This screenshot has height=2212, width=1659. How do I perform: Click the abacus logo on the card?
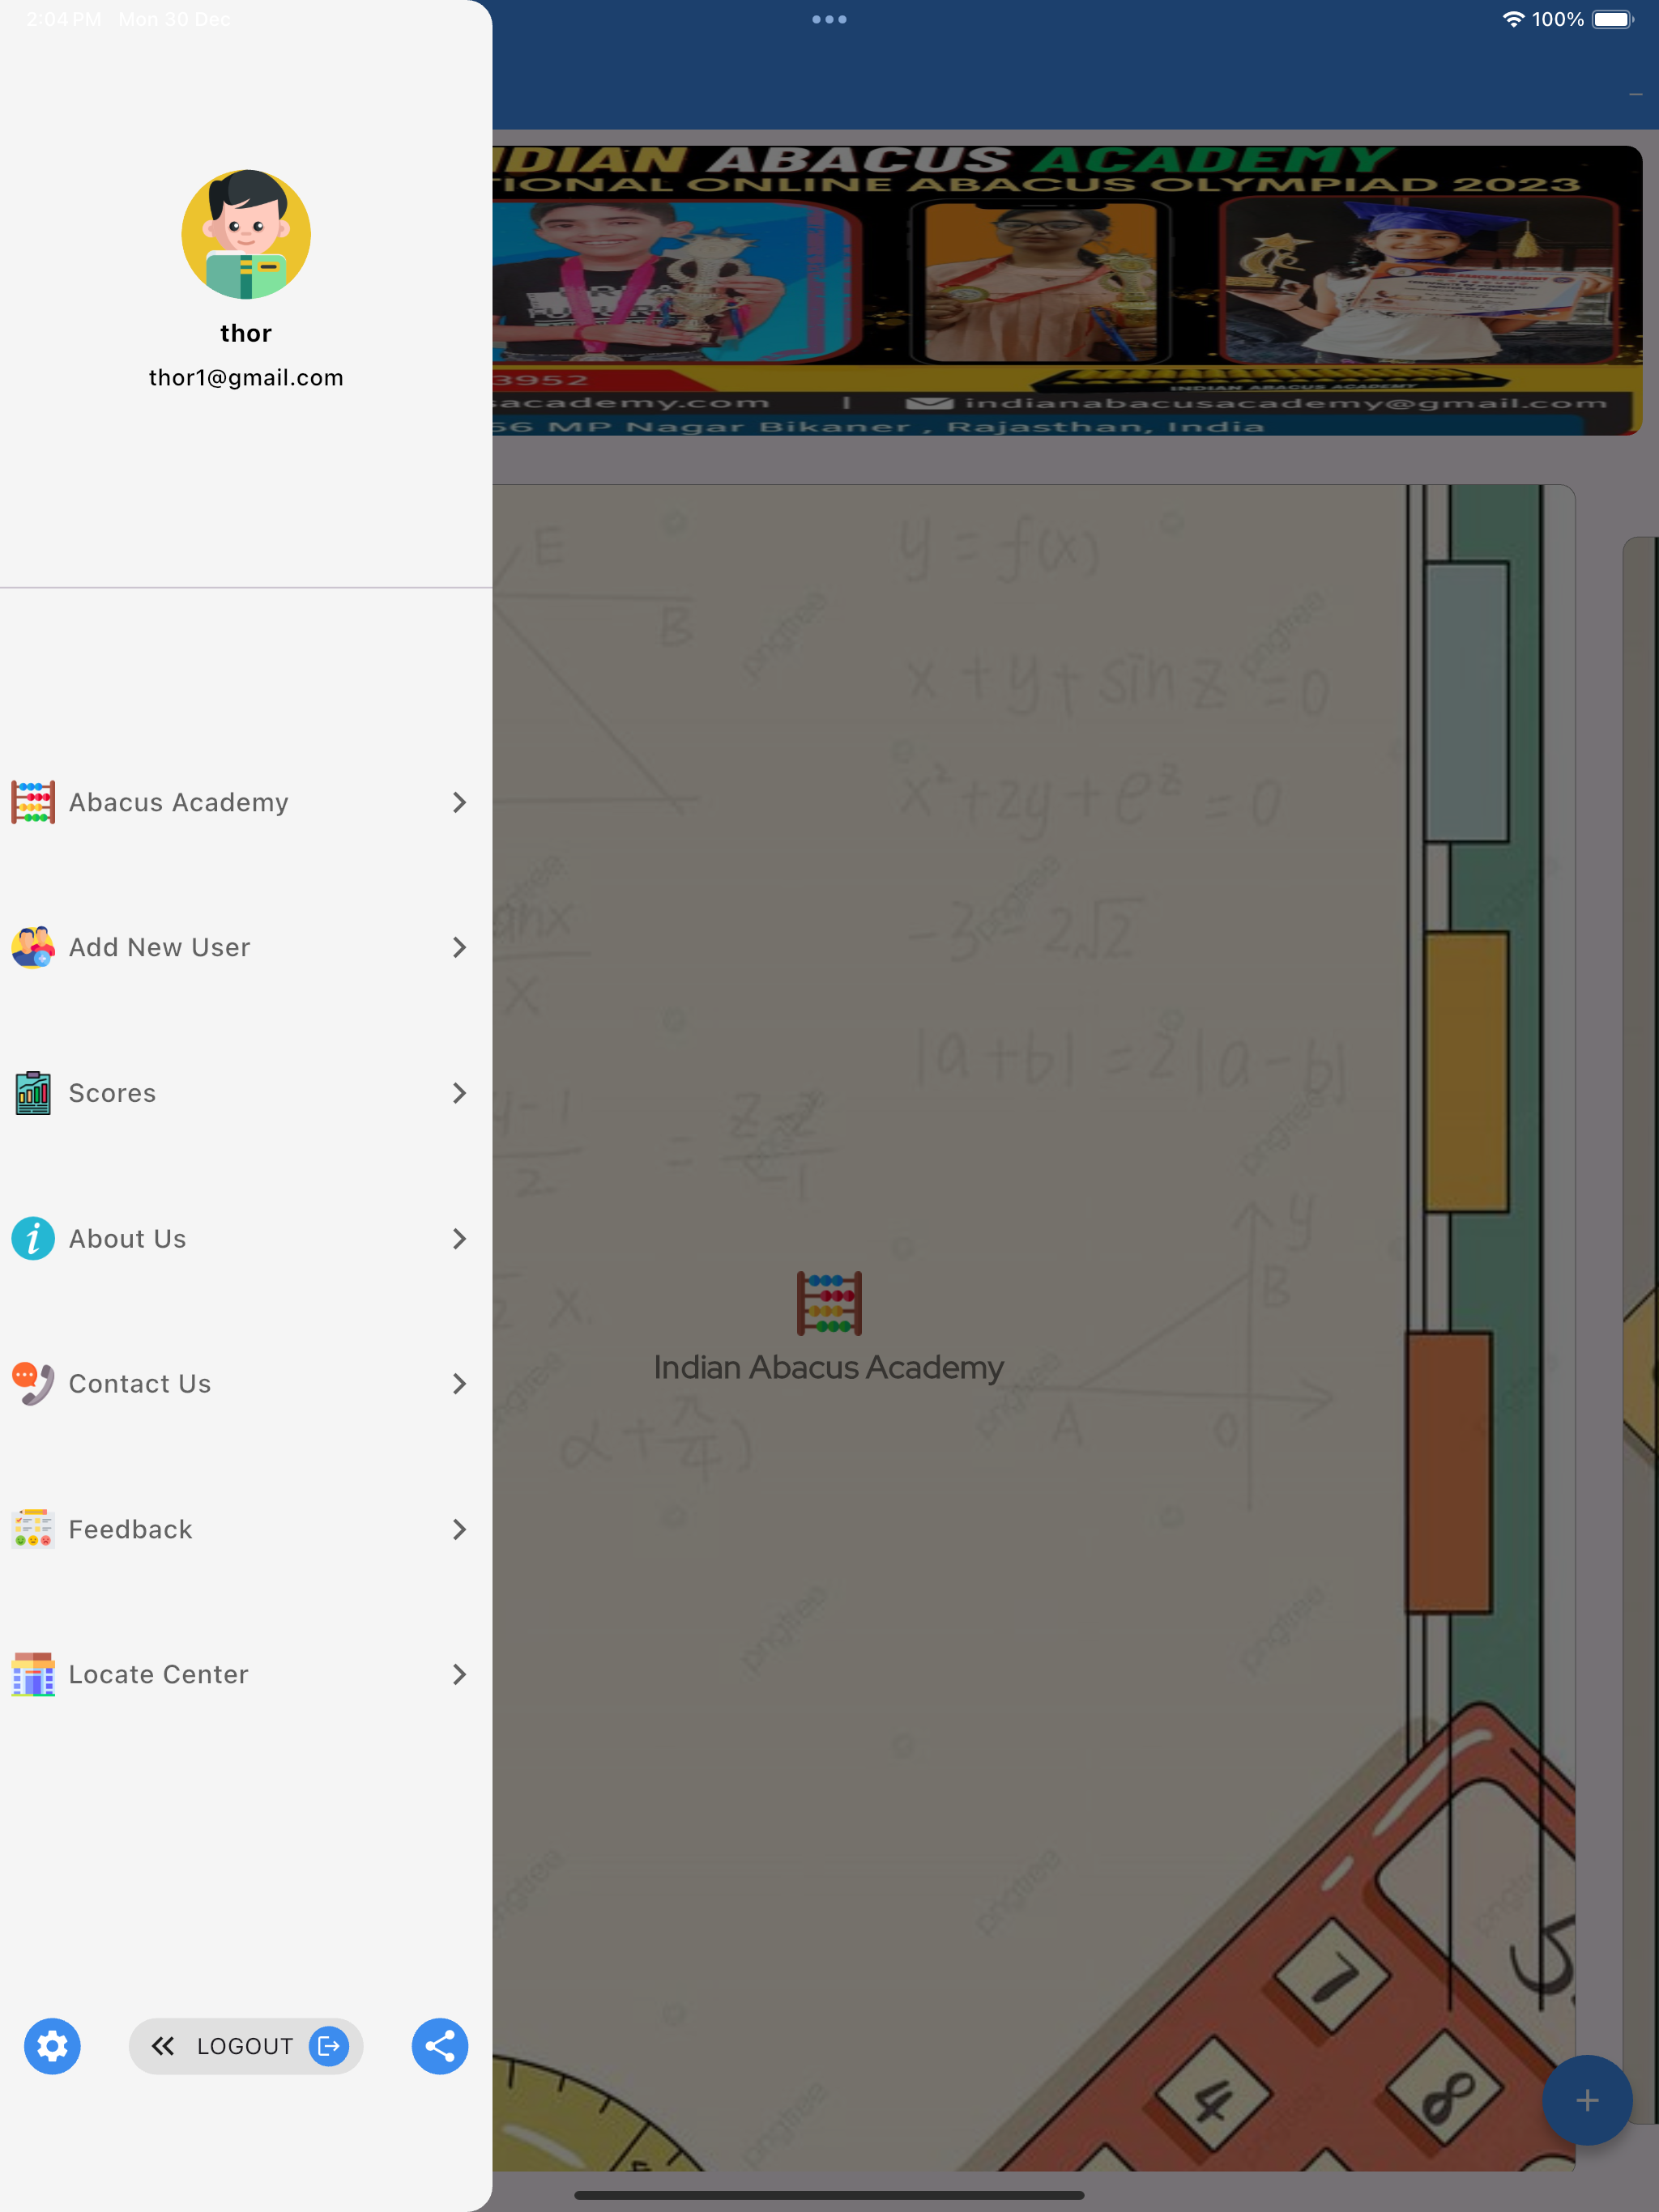(829, 1303)
